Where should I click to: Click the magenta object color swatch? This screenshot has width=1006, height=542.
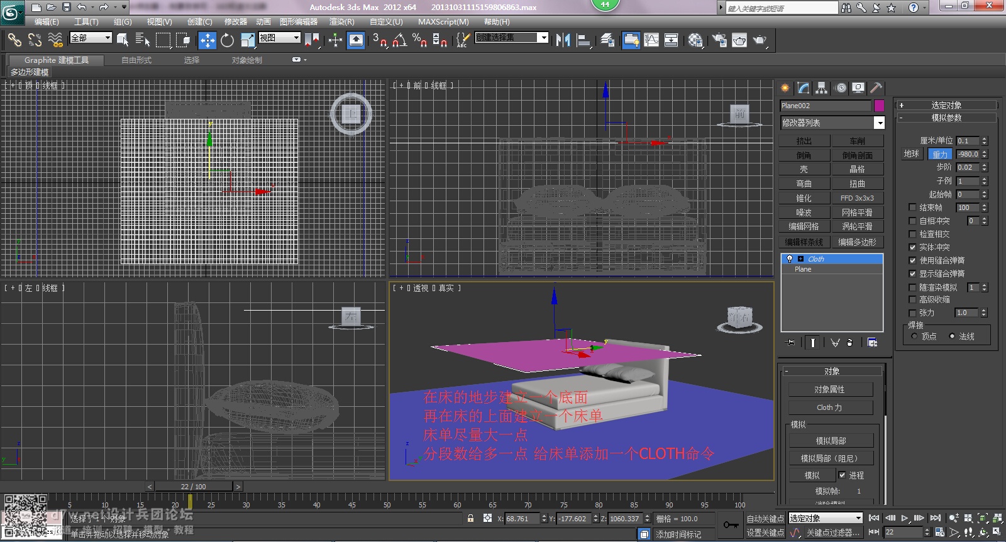point(879,105)
